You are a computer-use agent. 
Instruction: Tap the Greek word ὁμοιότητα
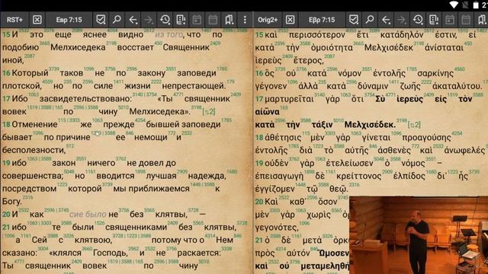[332, 48]
